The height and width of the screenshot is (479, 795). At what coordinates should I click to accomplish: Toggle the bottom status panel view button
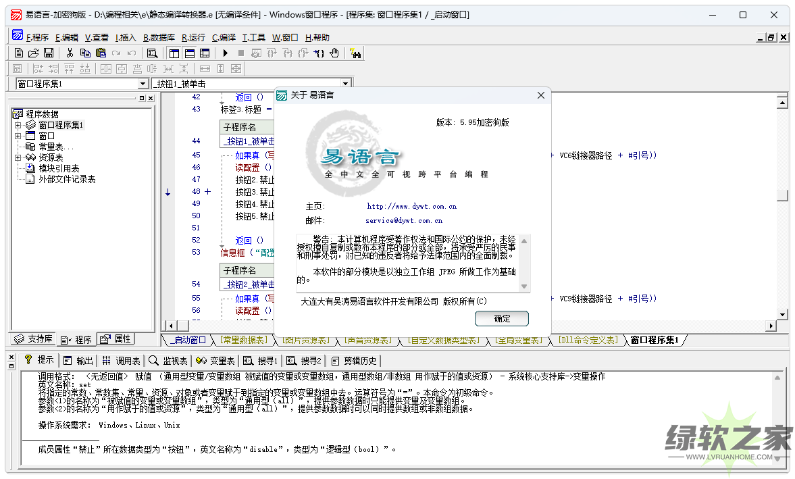tap(189, 53)
